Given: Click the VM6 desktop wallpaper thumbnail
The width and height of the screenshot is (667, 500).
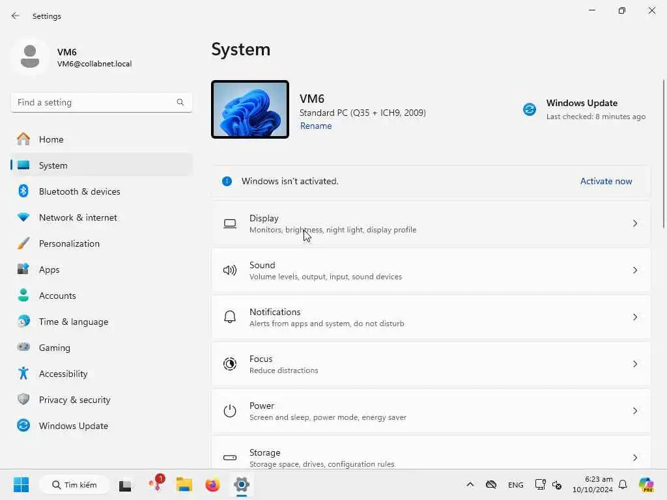Looking at the screenshot, I should click(x=250, y=109).
